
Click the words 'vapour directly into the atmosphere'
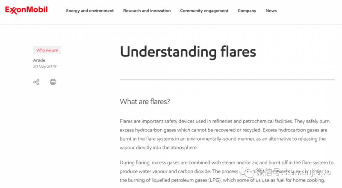(158, 148)
